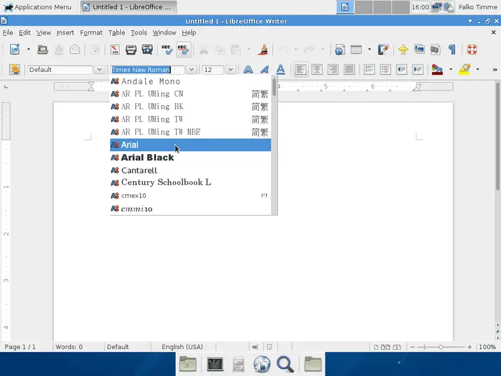501x376 pixels.
Task: Select the Clone Formatting paintbrush
Action: 264,50
